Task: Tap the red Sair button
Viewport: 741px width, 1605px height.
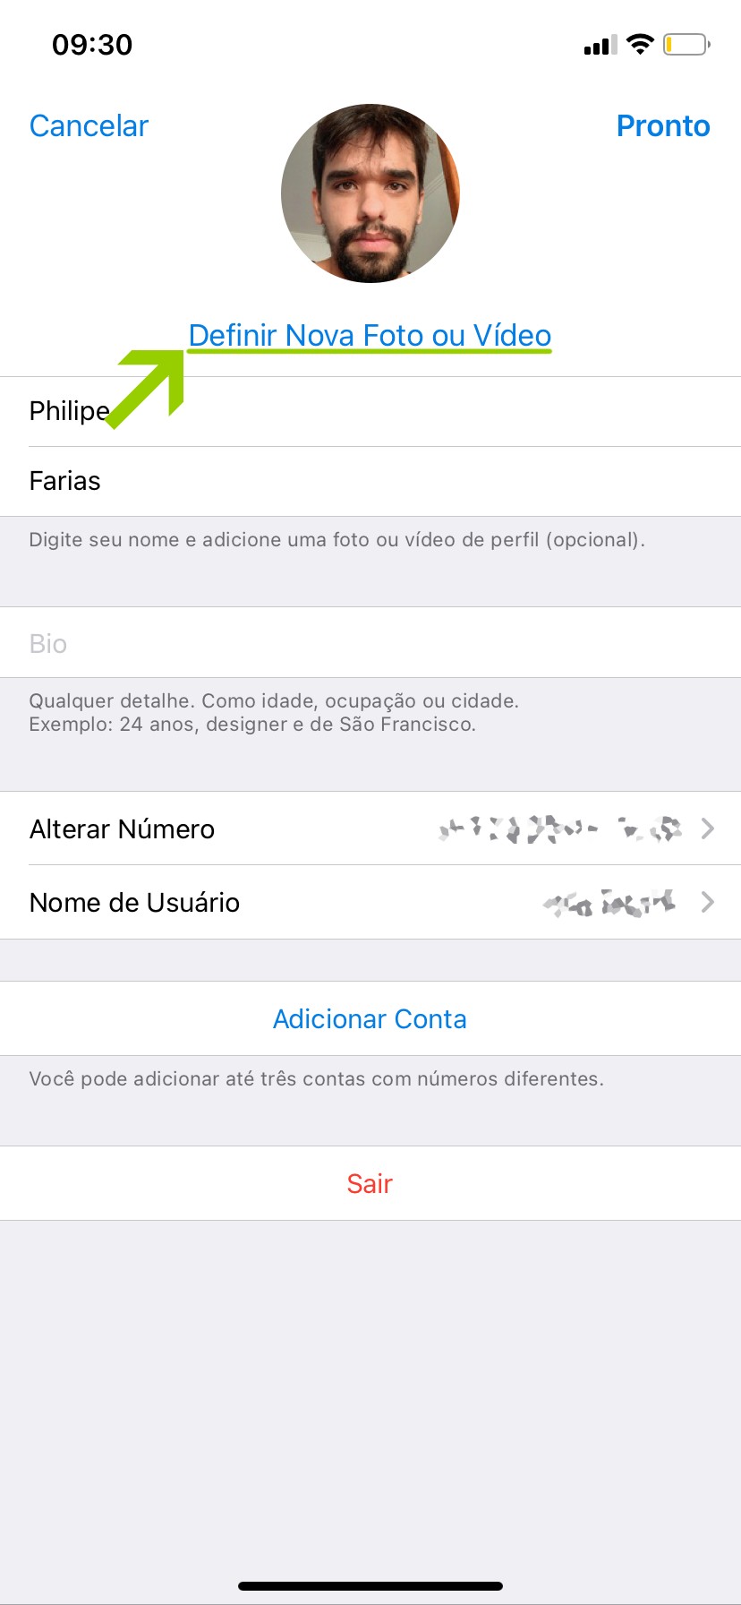Action: (370, 1183)
